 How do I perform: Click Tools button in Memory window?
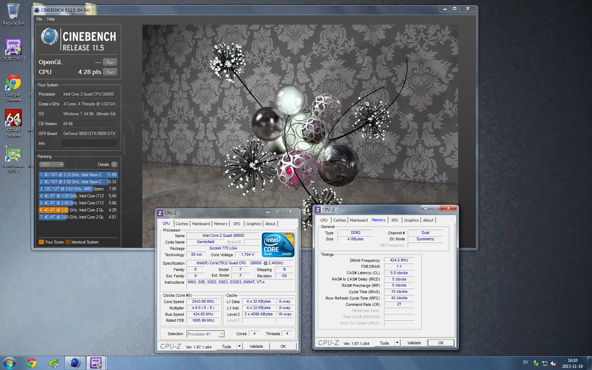(x=384, y=343)
